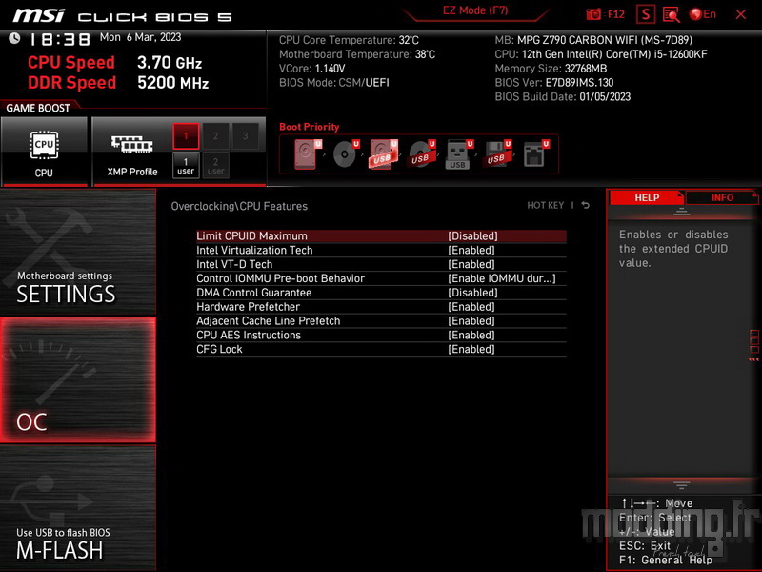Viewport: 762px width, 572px height.
Task: Click the DDR Speed 5200 MHz value
Action: [x=173, y=83]
